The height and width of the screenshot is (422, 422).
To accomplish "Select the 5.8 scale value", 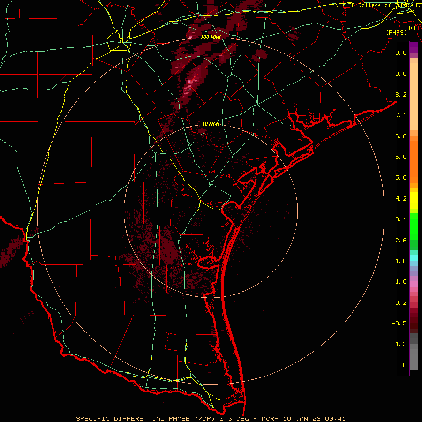I will pos(401,157).
